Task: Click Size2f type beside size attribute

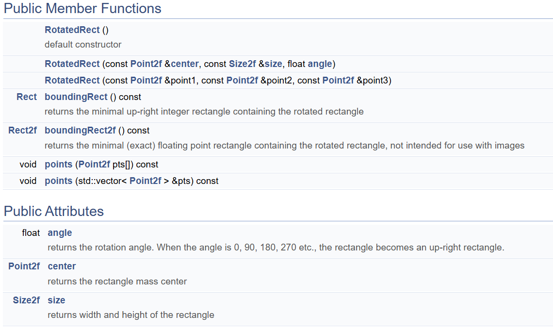Action: pos(26,300)
